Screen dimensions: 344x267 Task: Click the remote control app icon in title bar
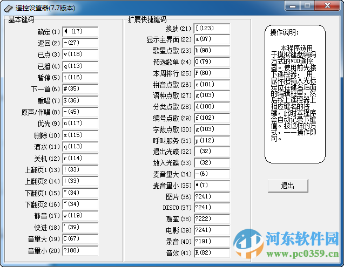[x=9, y=8]
